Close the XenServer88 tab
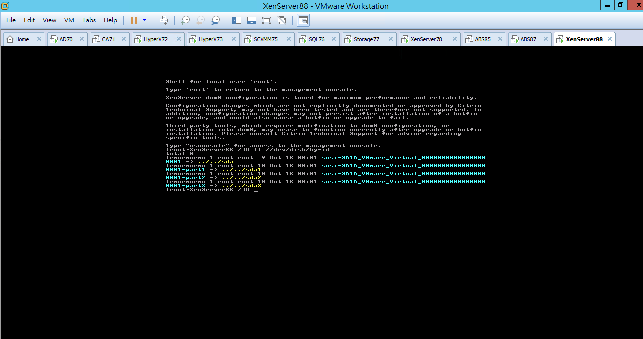The image size is (643, 339). (609, 39)
